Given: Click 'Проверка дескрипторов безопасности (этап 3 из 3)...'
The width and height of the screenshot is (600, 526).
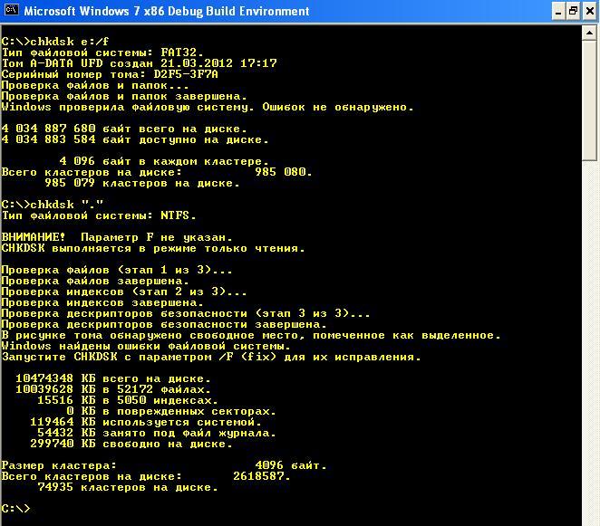Looking at the screenshot, I should tap(186, 313).
